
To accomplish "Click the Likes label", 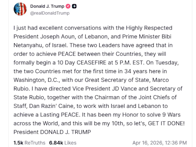I will click(70, 142).
